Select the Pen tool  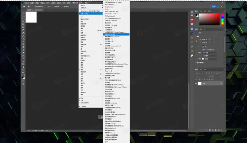23,56
